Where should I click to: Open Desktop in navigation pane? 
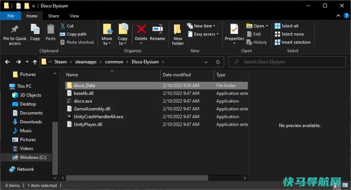24,104
